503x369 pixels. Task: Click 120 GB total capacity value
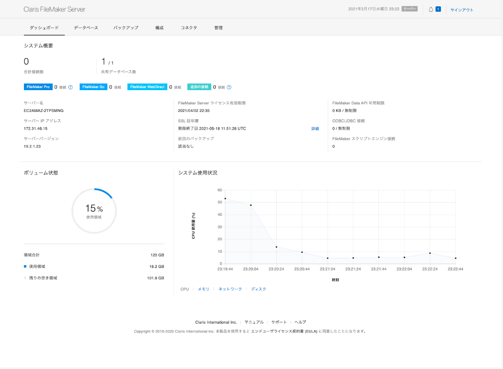pyautogui.click(x=157, y=255)
